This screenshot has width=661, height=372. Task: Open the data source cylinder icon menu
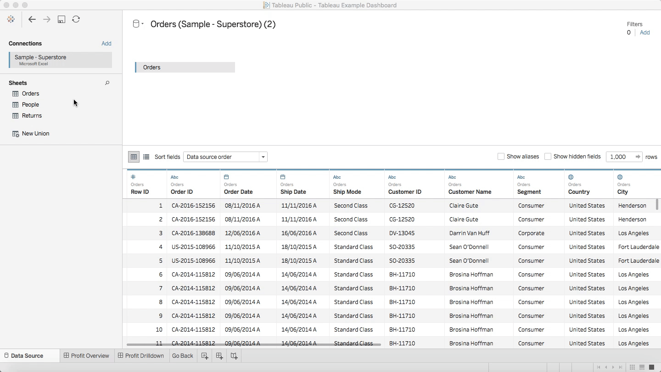pos(138,24)
